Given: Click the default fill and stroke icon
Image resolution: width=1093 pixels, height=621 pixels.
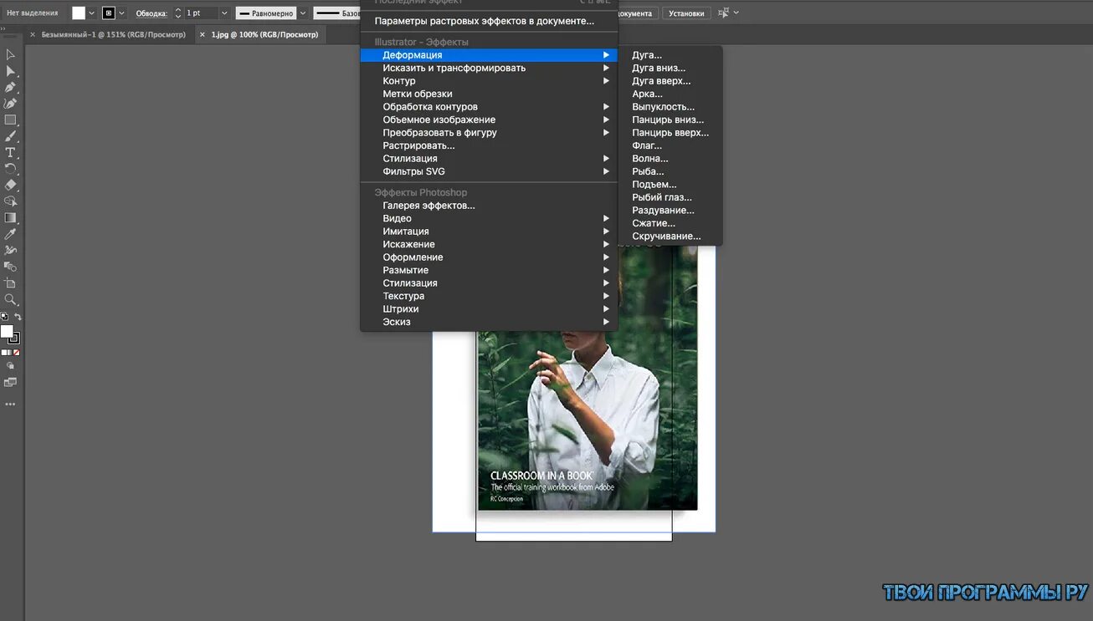Looking at the screenshot, I should click(x=4, y=317).
